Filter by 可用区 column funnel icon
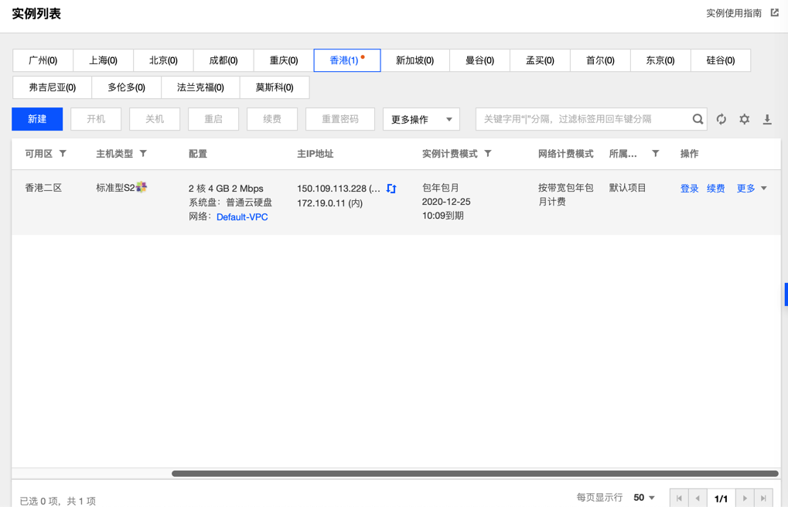The width and height of the screenshot is (788, 507). pyautogui.click(x=63, y=153)
